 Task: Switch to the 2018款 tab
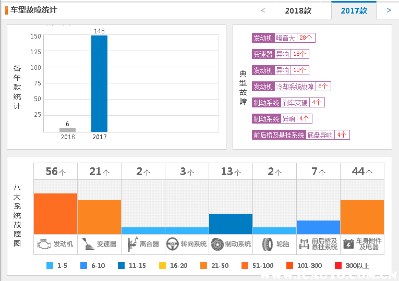click(x=298, y=10)
